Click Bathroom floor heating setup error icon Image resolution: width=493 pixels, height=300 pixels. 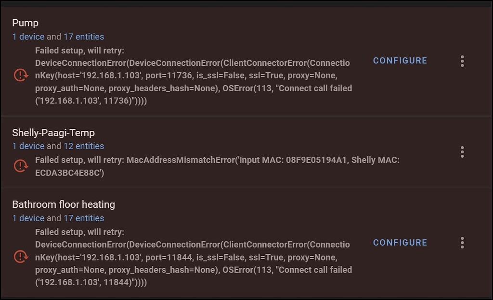point(21,256)
